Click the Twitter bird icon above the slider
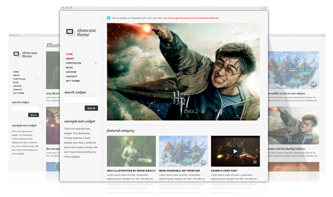 click(109, 18)
